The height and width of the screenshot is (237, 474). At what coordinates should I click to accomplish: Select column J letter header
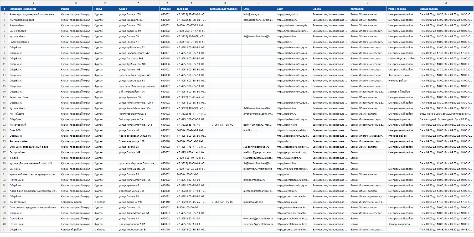click(330, 3)
